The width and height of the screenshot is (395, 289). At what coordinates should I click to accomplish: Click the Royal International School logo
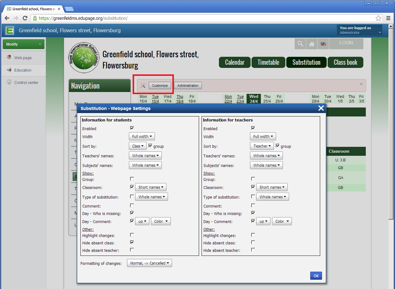click(84, 58)
